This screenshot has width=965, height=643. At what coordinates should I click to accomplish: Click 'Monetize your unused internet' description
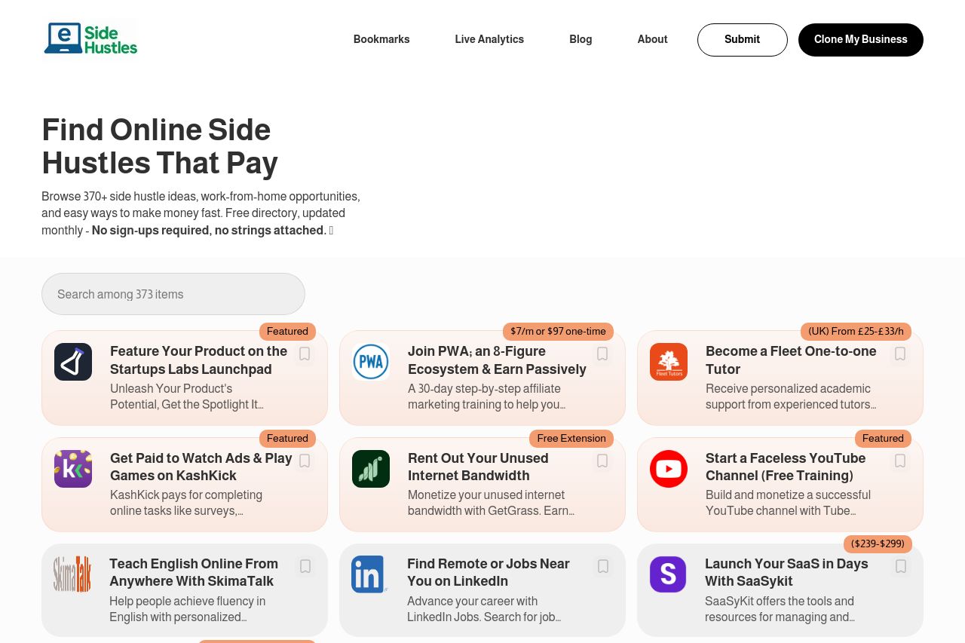point(491,503)
